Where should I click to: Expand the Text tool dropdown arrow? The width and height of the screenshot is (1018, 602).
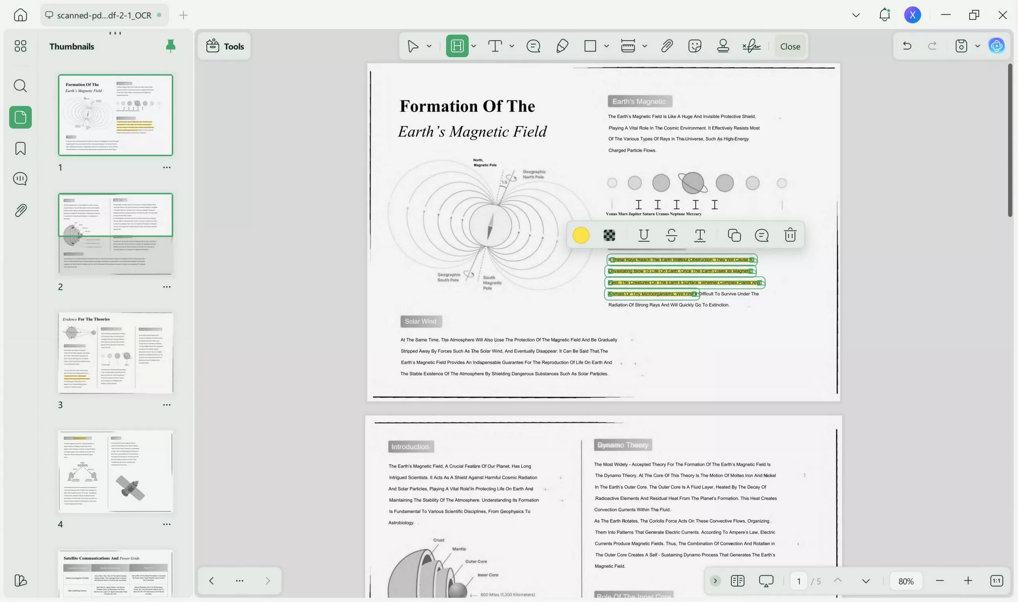(511, 46)
